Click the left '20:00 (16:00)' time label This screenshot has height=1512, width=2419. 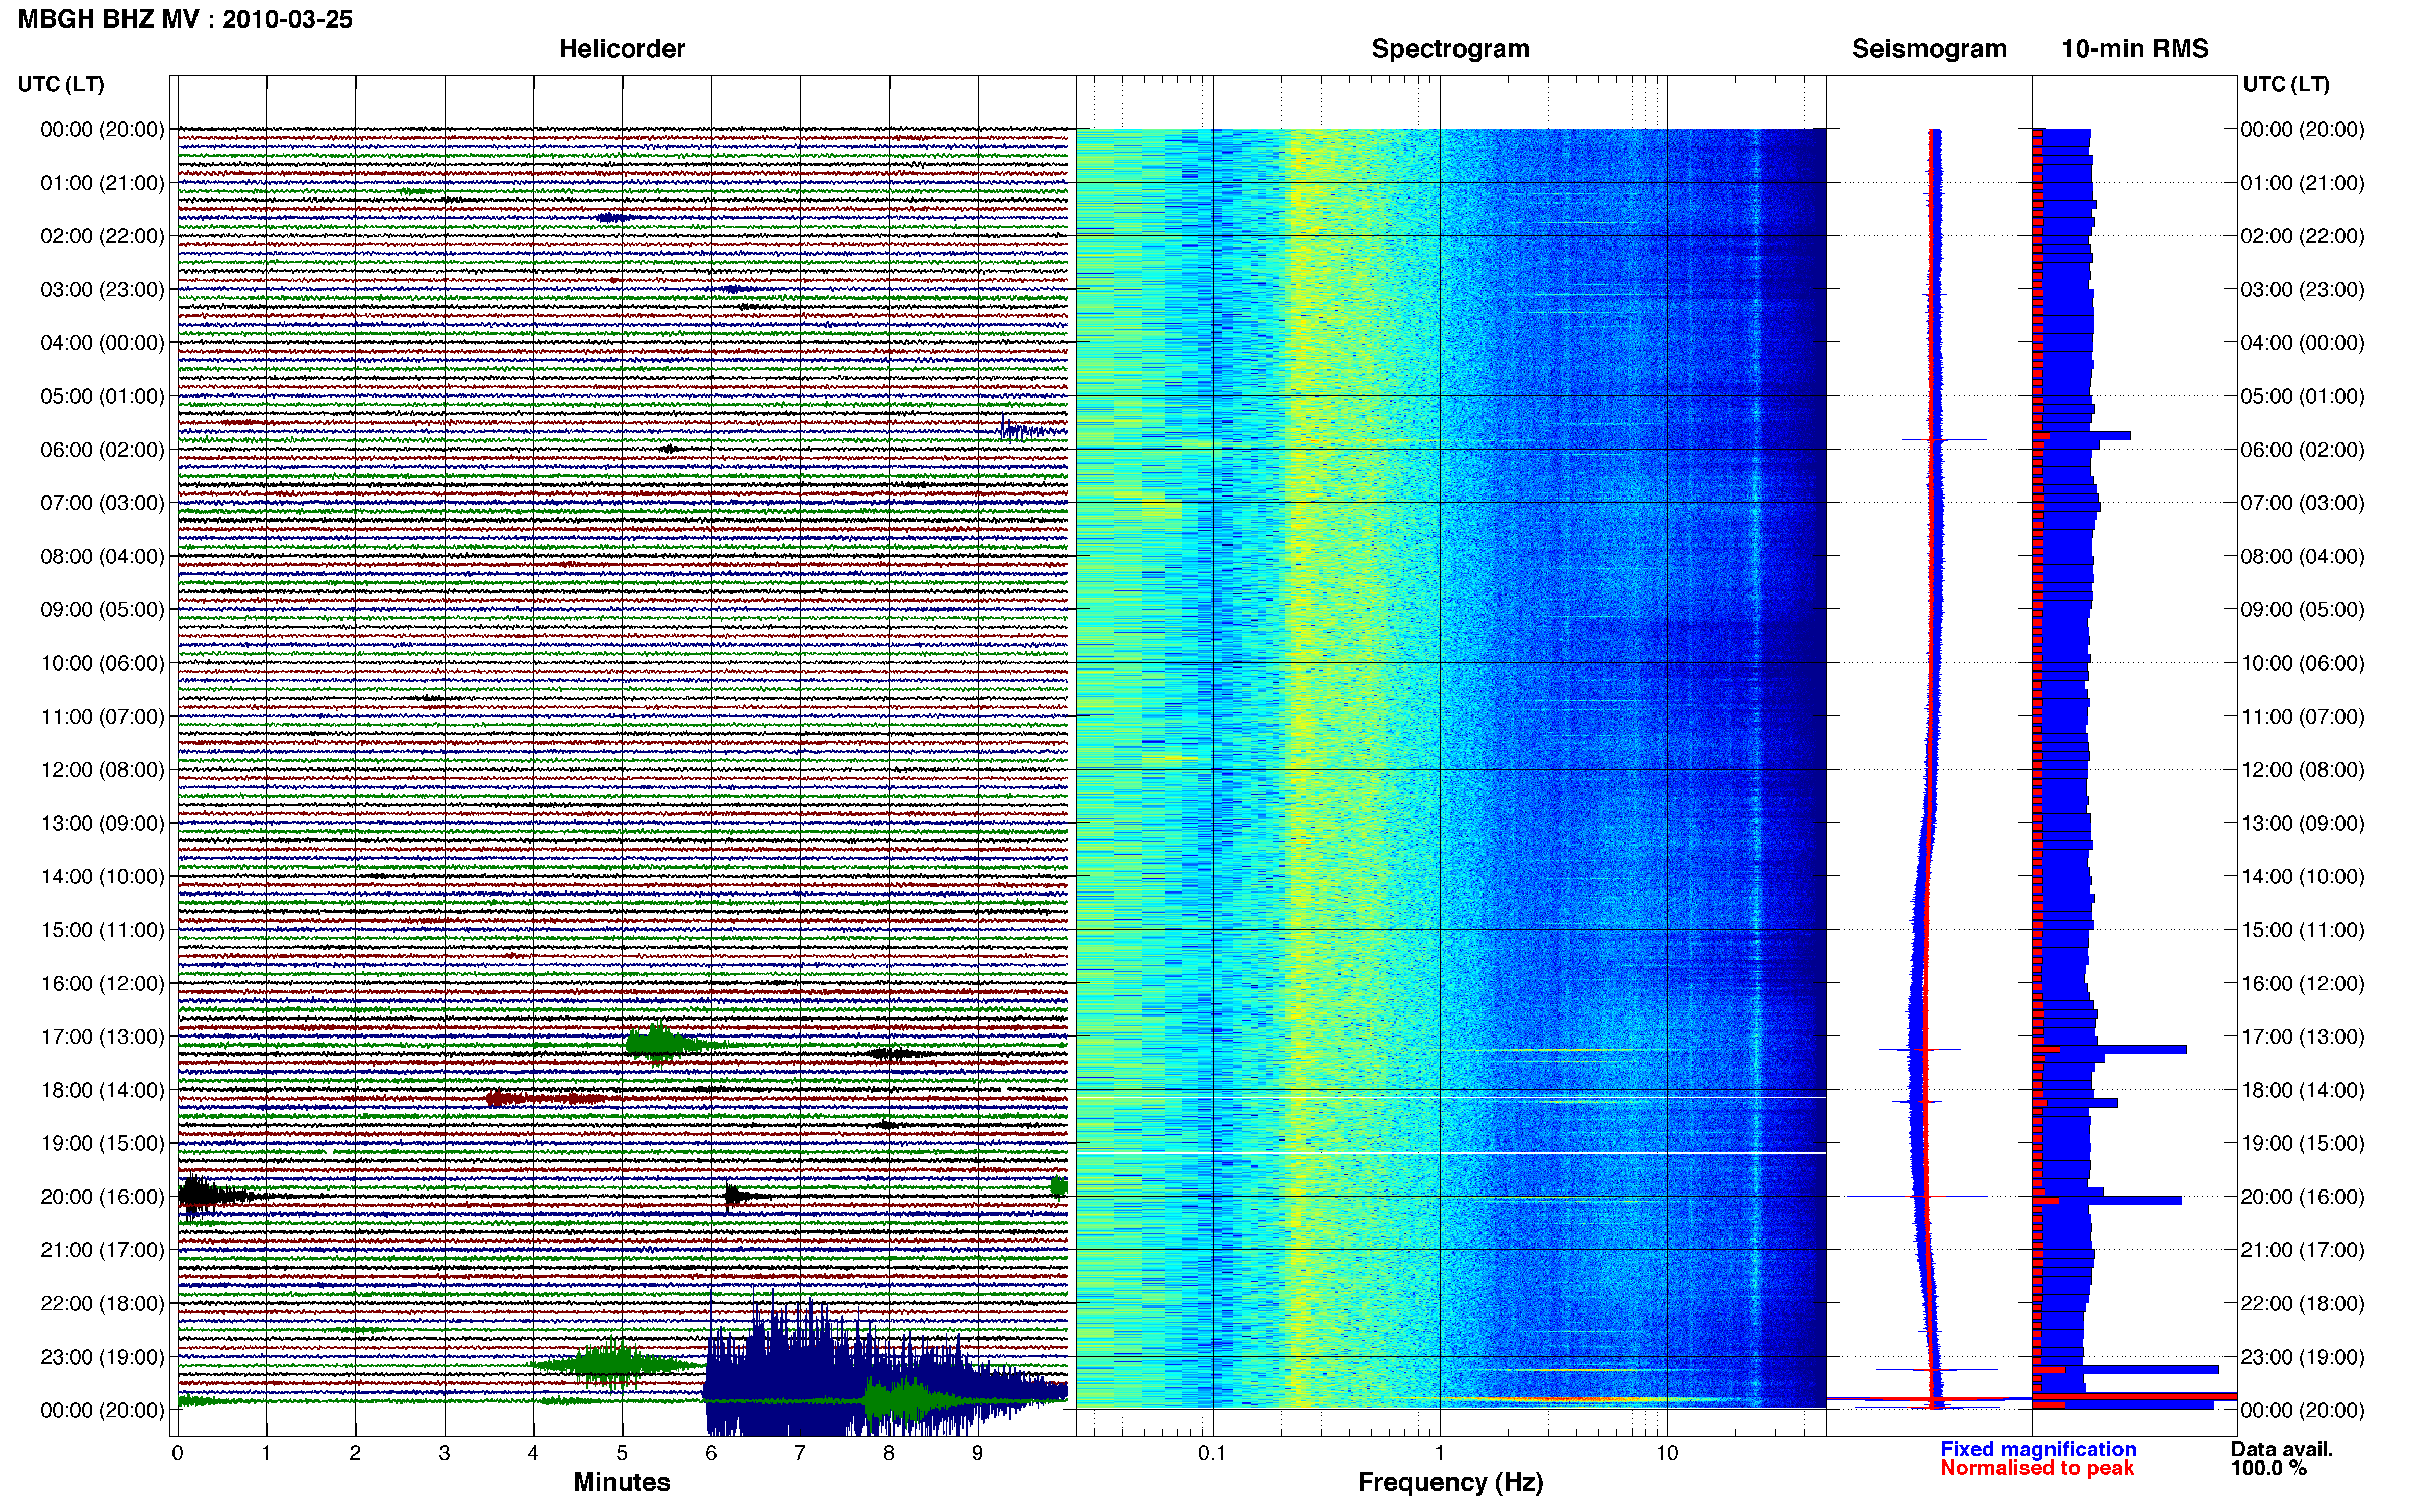click(102, 1197)
